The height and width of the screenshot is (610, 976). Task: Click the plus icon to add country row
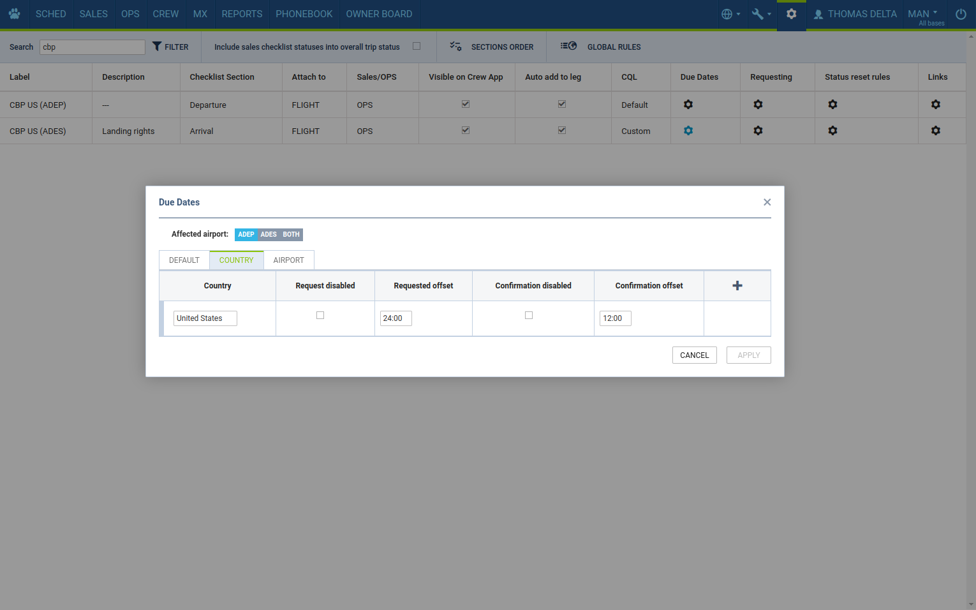point(737,286)
